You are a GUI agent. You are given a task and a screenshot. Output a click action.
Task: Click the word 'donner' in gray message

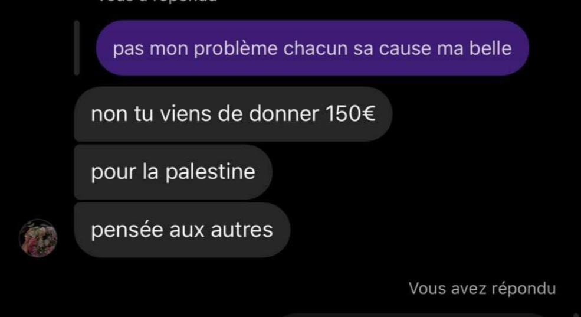pos(284,114)
